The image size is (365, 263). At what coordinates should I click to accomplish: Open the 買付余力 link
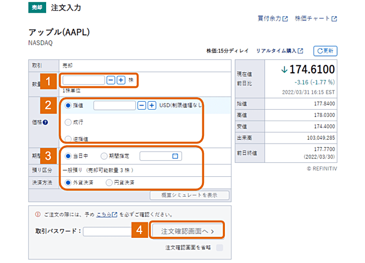[273, 18]
